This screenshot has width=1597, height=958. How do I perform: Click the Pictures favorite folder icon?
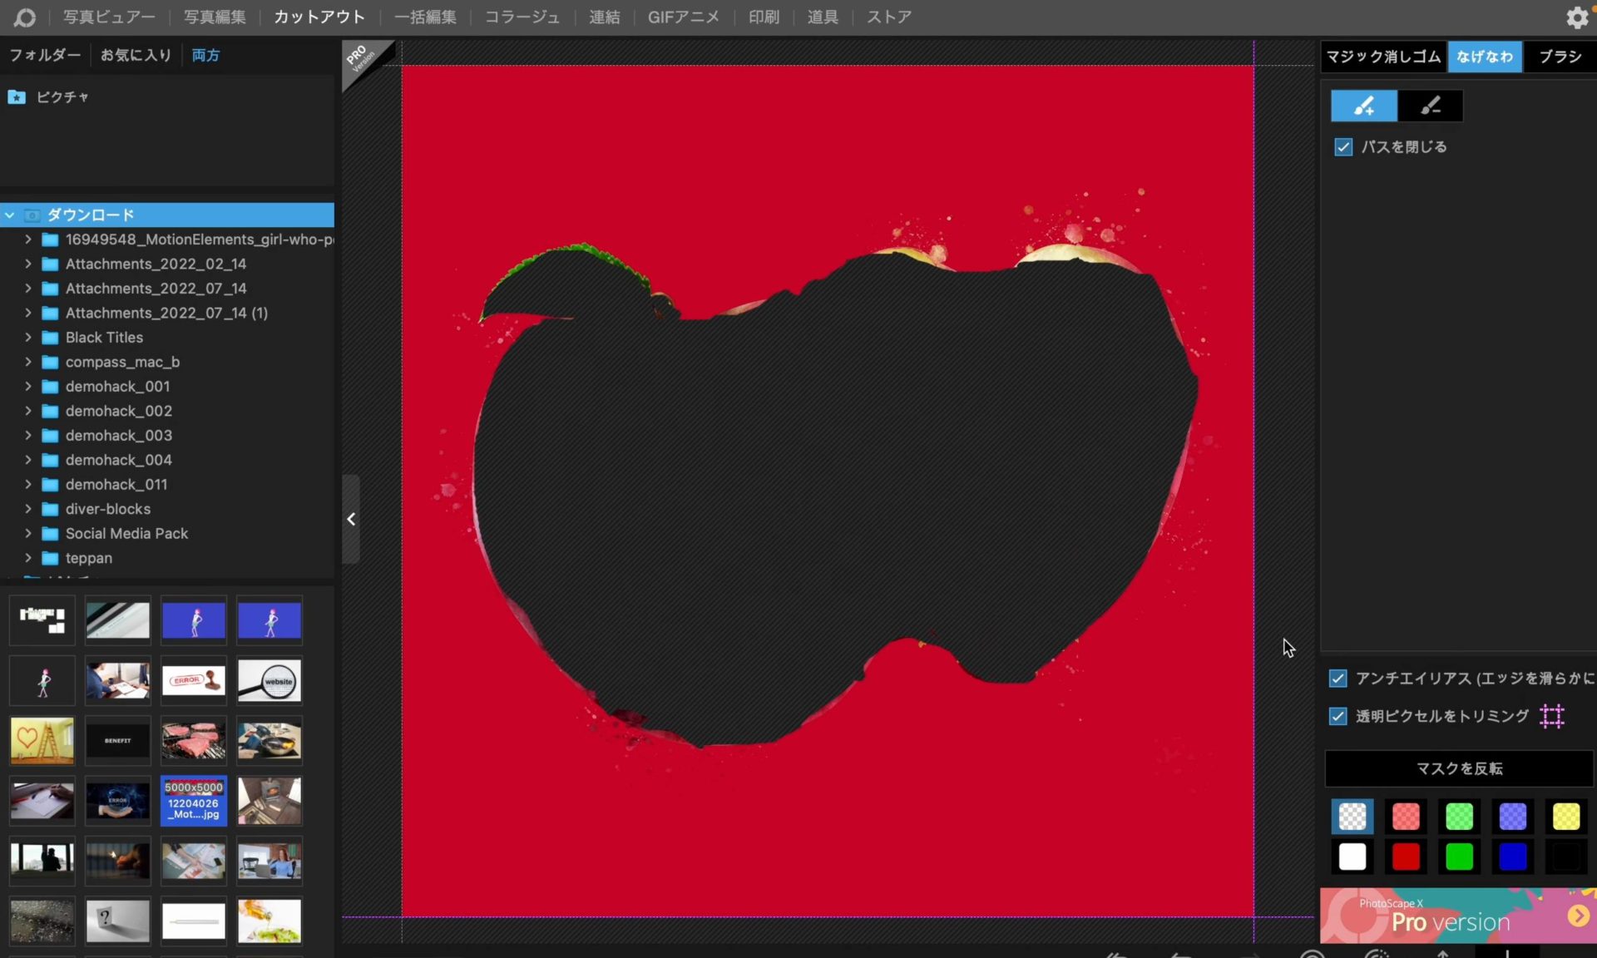(x=17, y=97)
